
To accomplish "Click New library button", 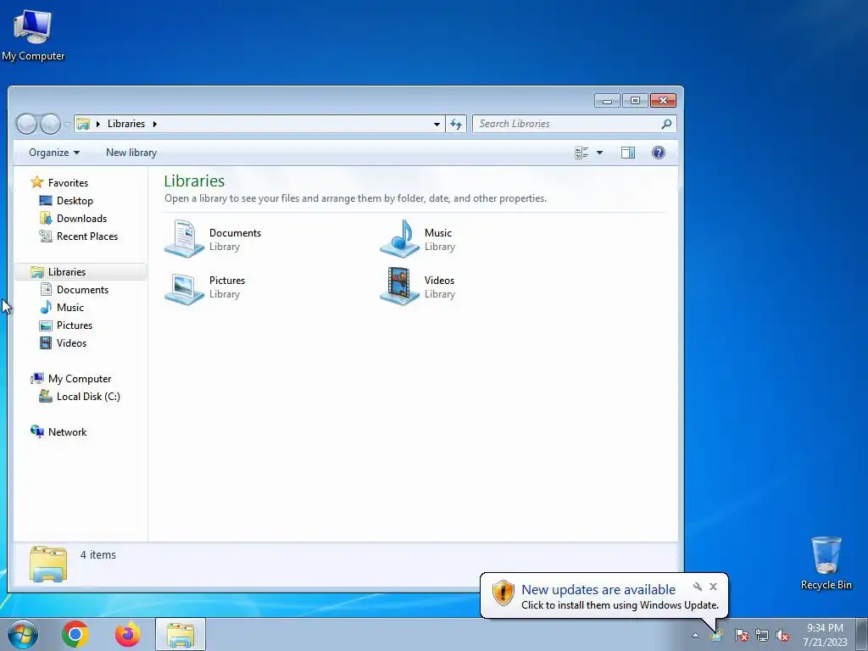I will (x=131, y=153).
